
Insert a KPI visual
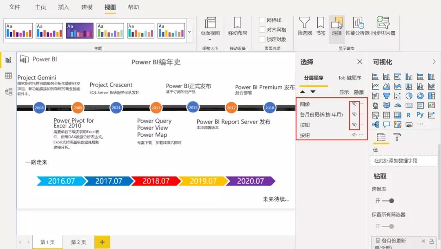click(432, 105)
